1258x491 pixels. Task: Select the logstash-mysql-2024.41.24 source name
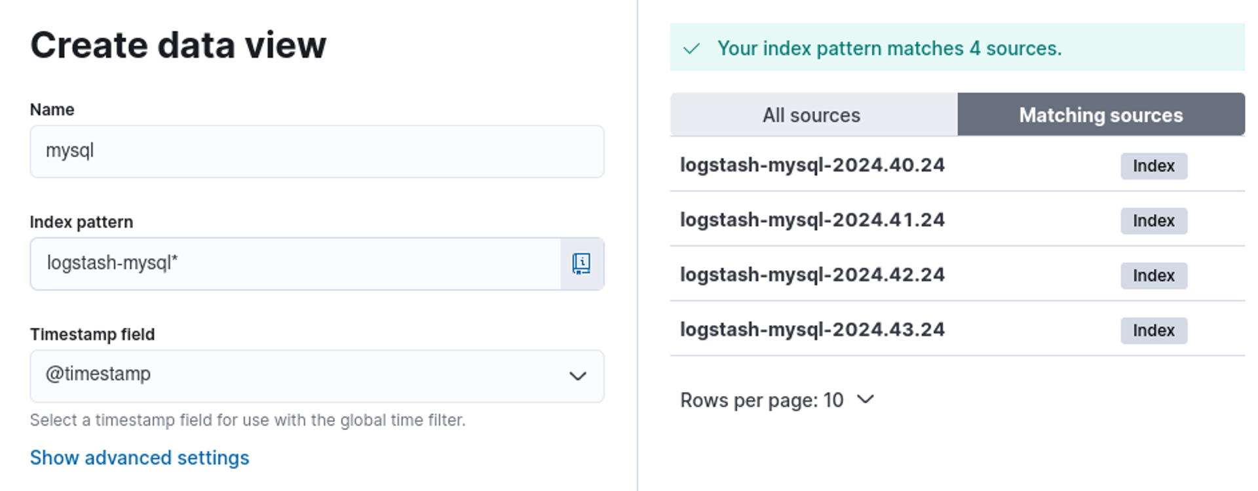[x=812, y=220]
